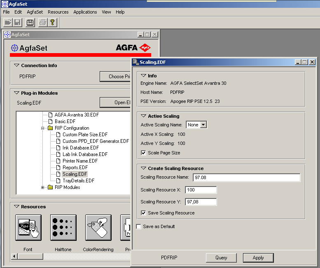Collapse the Create Scaling Resource section triangle
Image resolution: width=320 pixels, height=268 pixels.
(x=143, y=168)
